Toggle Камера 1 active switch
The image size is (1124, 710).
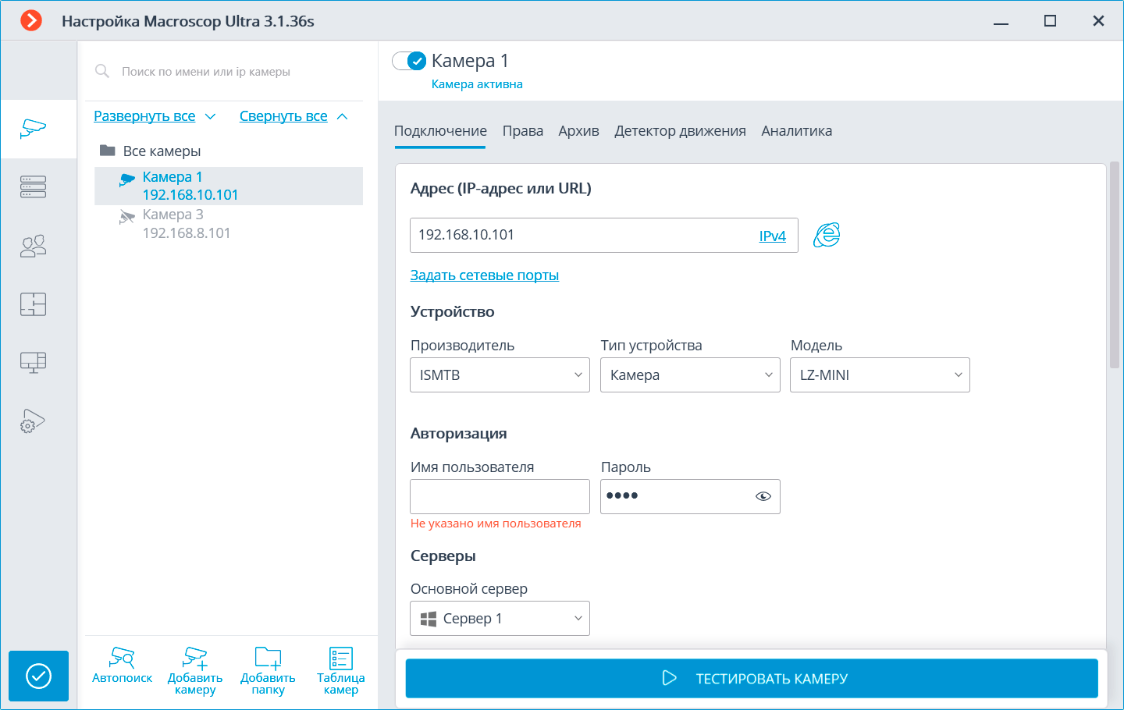pyautogui.click(x=409, y=61)
